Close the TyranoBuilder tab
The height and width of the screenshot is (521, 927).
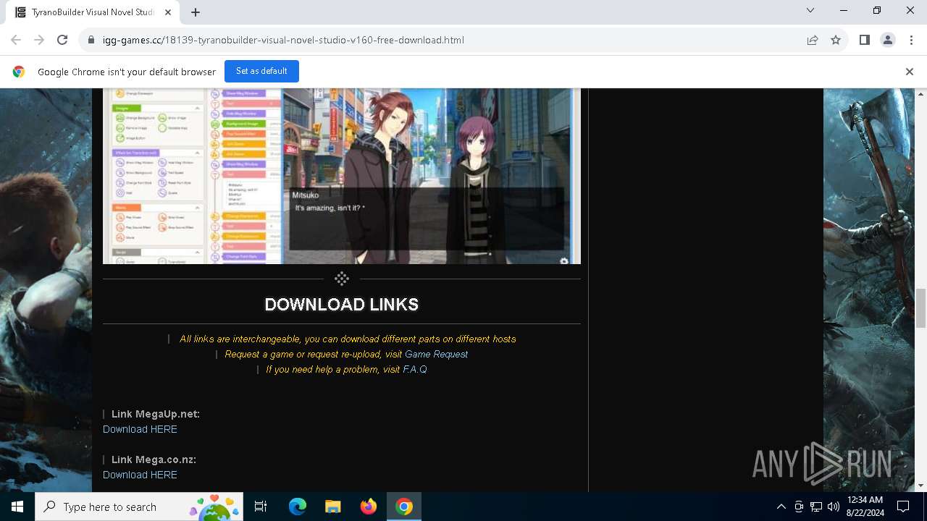click(169, 12)
